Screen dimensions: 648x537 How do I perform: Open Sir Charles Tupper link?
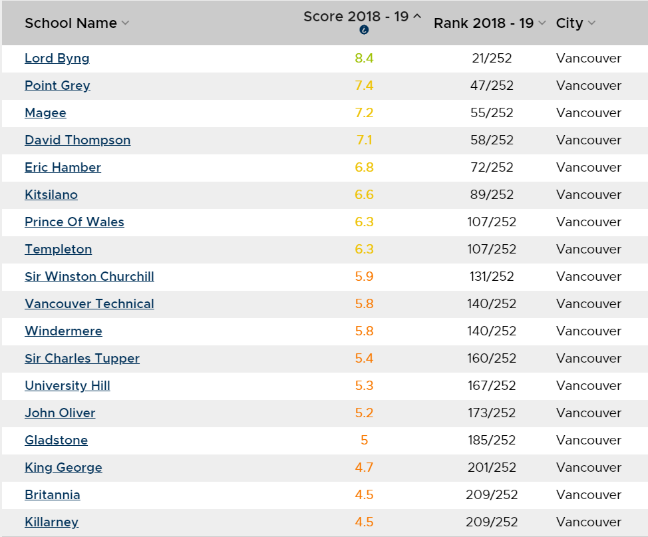pos(82,359)
